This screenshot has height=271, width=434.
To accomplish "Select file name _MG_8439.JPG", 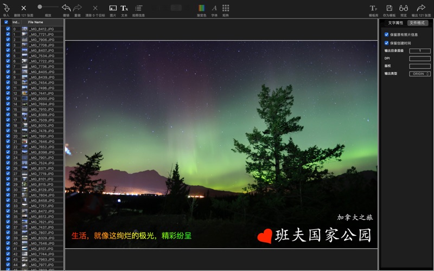I will click(x=42, y=77).
